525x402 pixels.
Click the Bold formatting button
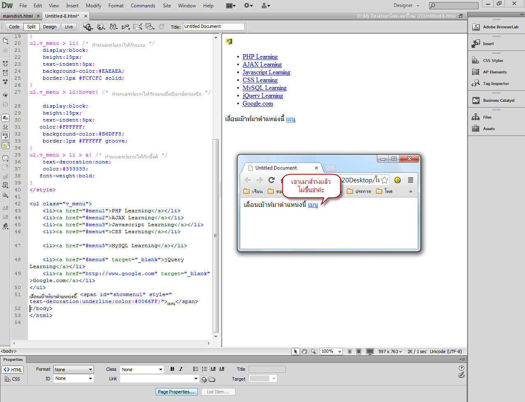tap(172, 369)
